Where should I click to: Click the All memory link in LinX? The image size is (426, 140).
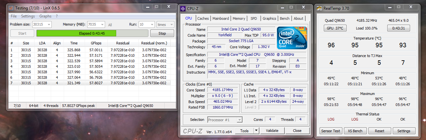[x=110, y=25]
